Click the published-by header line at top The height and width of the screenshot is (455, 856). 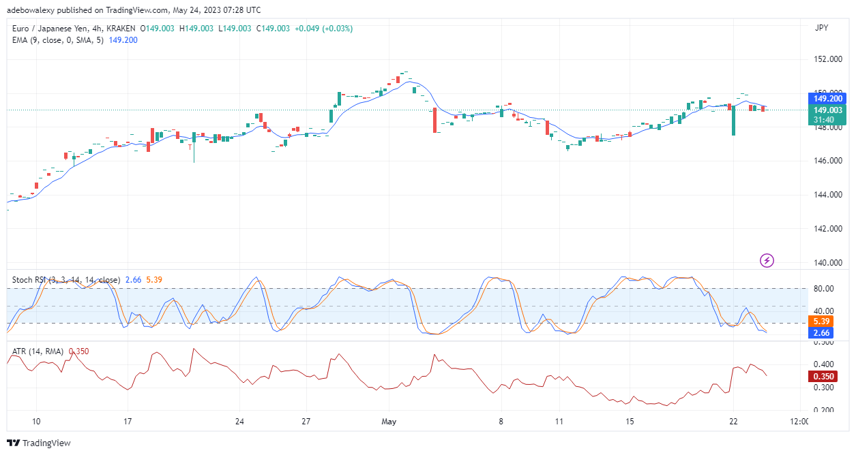click(x=133, y=10)
